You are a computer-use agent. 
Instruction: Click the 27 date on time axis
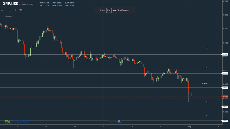[75, 126]
